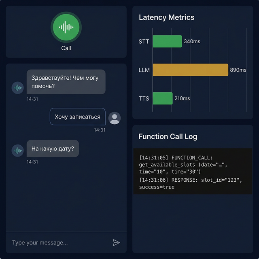Click the 890ms LLM value label
Screen dimensions: 259x259
tap(238, 70)
